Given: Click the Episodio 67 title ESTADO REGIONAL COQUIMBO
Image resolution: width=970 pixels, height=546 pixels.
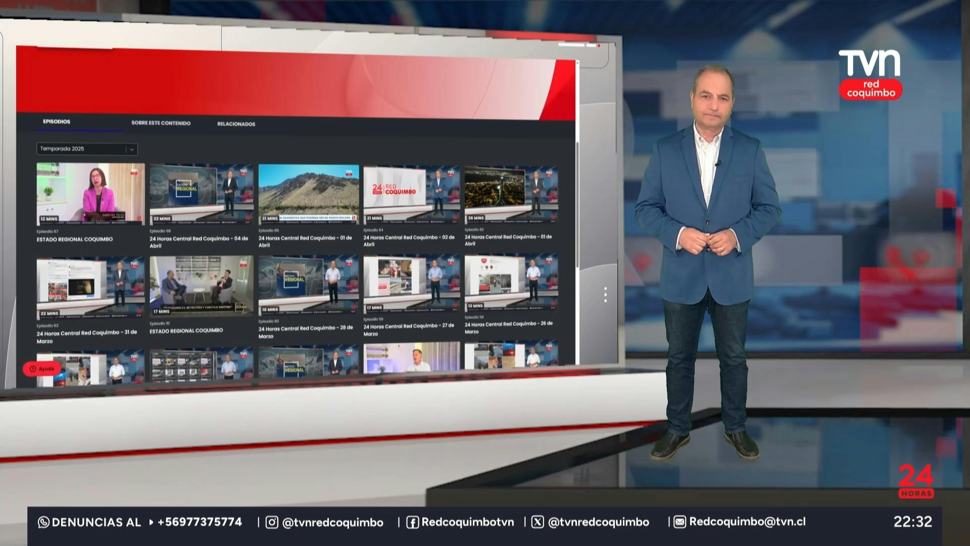Looking at the screenshot, I should click(75, 240).
